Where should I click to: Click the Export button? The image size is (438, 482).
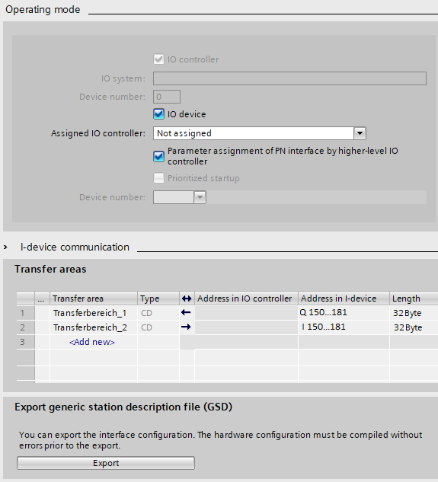tap(106, 463)
